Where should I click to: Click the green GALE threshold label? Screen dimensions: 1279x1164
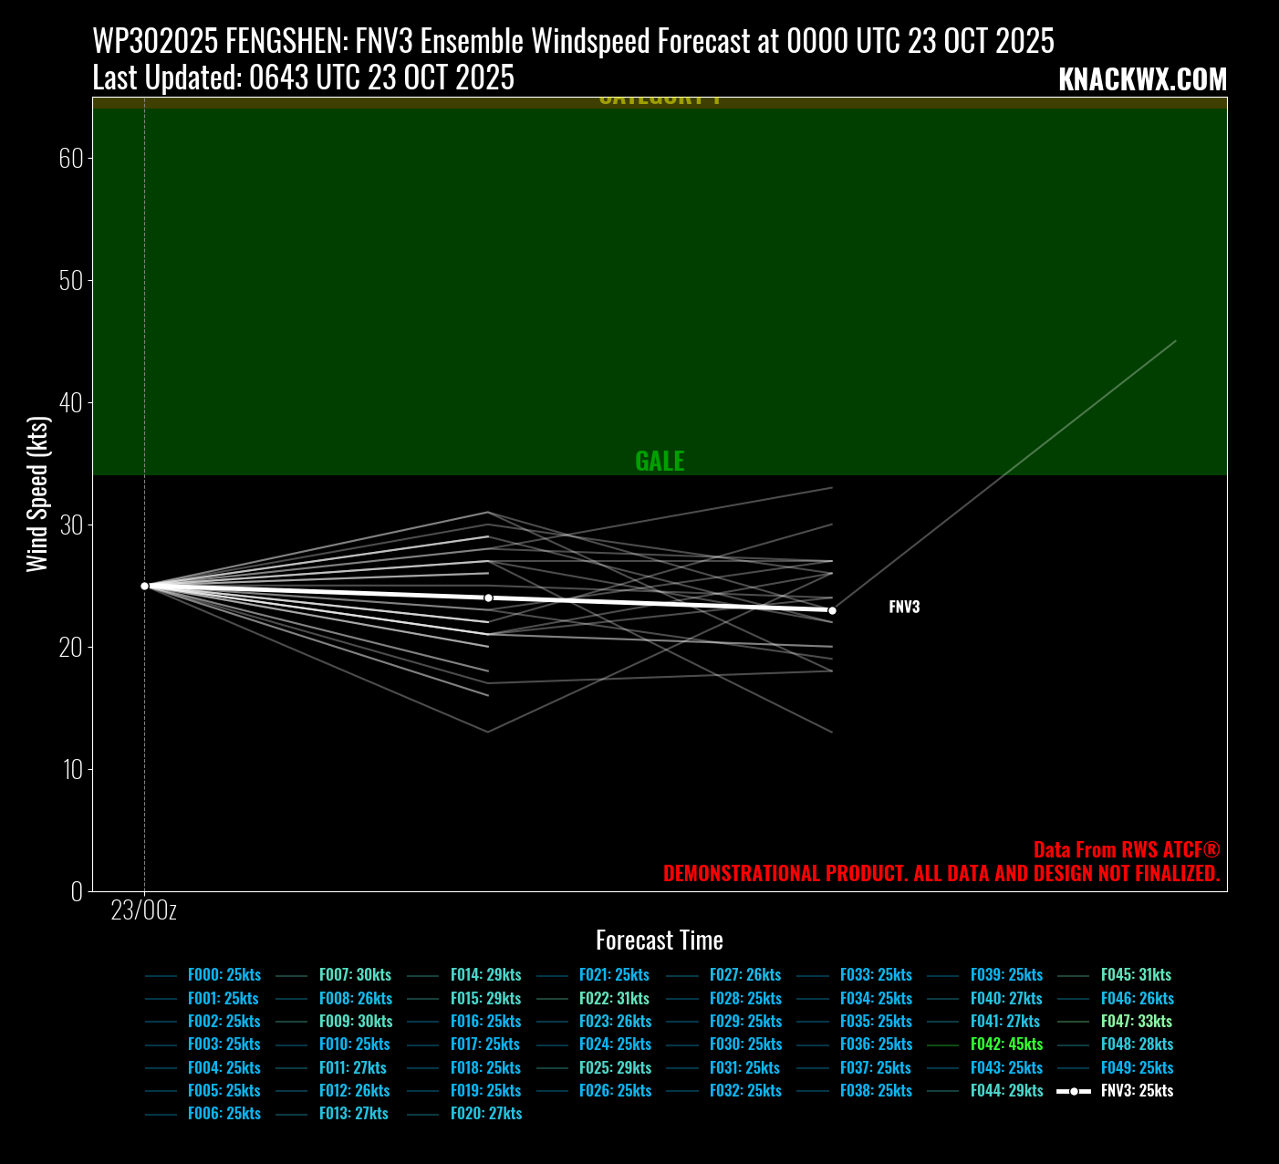pos(660,461)
